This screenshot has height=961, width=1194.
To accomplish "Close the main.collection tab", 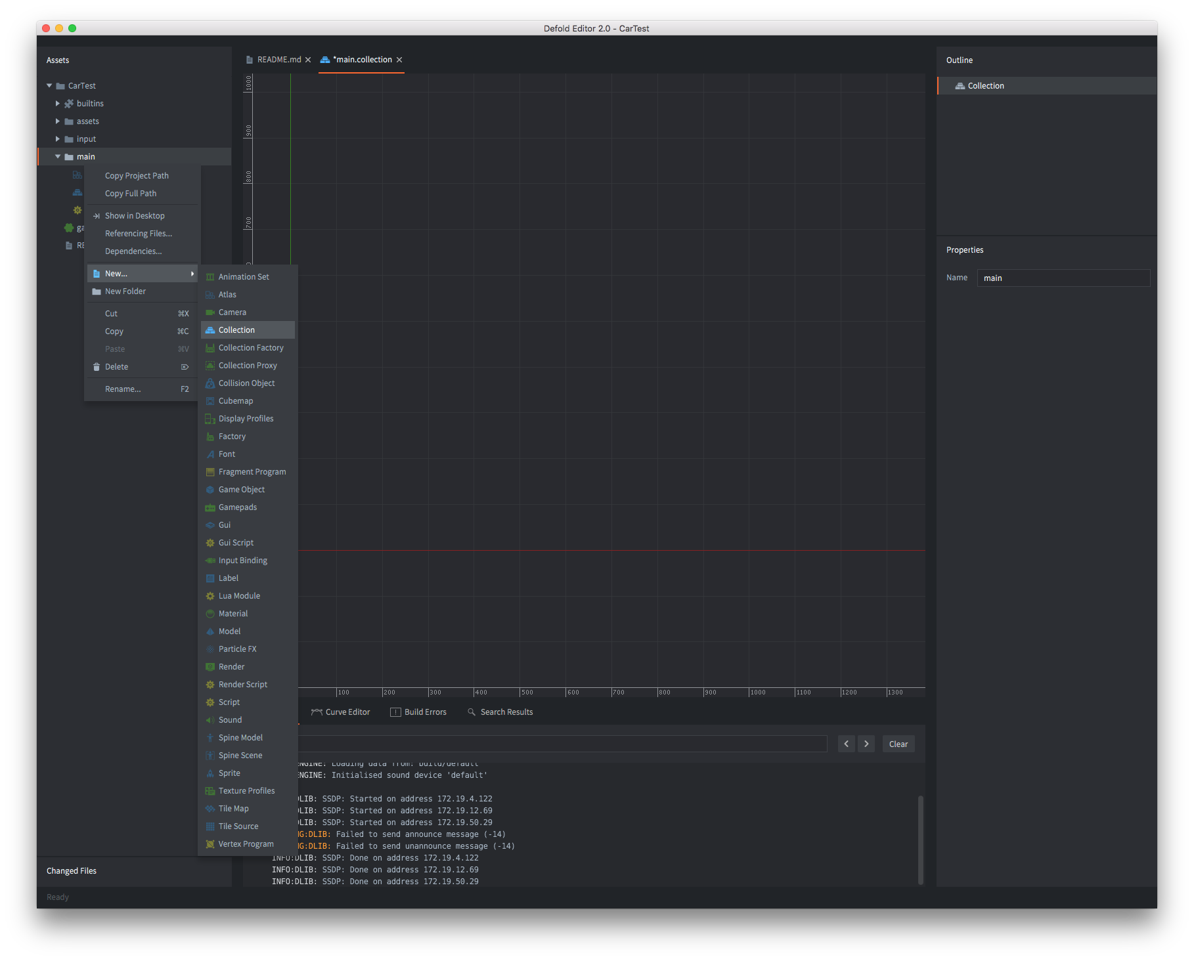I will 399,60.
